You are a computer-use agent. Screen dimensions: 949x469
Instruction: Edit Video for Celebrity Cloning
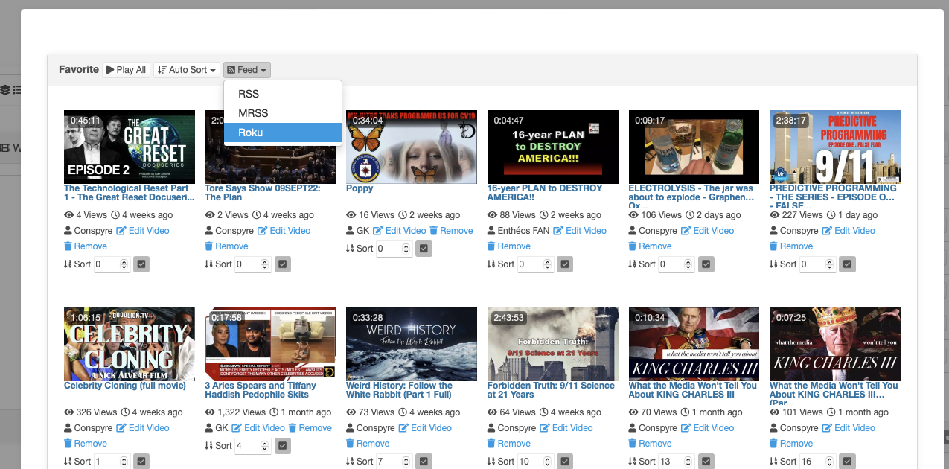point(143,428)
